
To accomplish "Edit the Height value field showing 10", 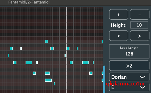I will (x=139, y=25).
